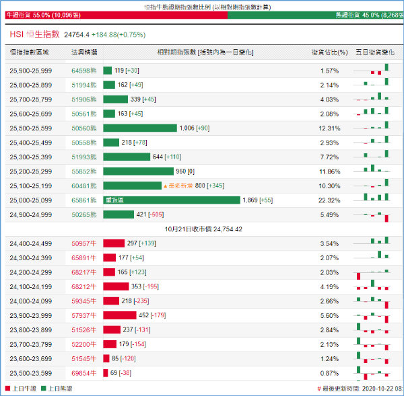Click the five-day sparkline in the 25,700-25,799 row
This screenshot has width=404, height=396.
coord(372,97)
